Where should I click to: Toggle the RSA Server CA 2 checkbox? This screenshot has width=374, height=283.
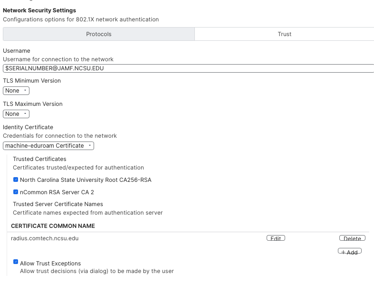pos(16,192)
